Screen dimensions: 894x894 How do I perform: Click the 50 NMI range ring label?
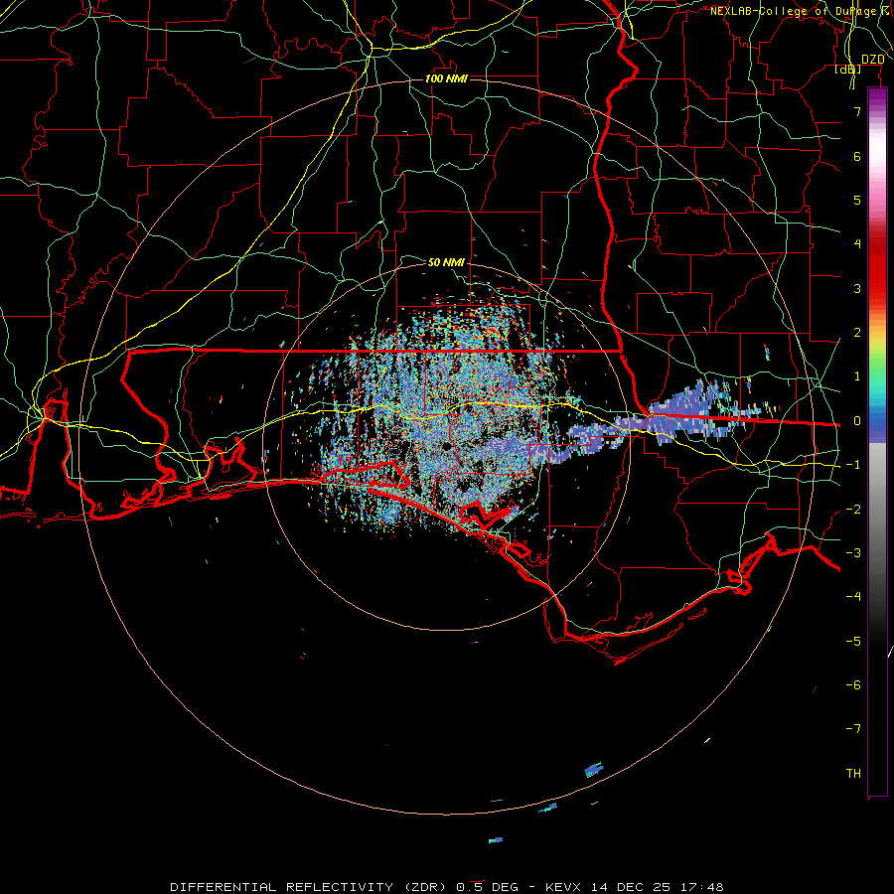pos(446,262)
